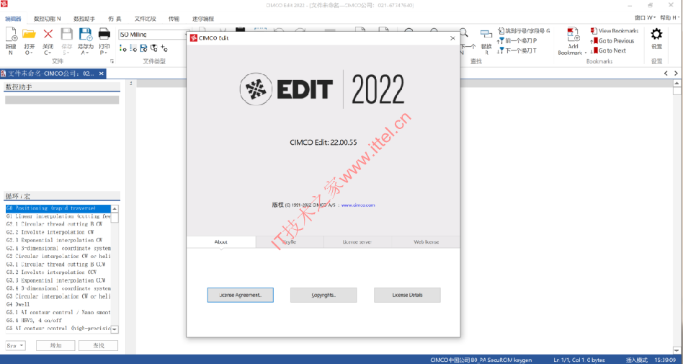Select G0 Positioning (rapid traverse) row
Viewport: 683px width, 364px height.
pyautogui.click(x=58, y=208)
